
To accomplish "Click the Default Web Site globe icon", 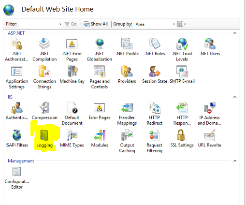I will tap(9, 10).
